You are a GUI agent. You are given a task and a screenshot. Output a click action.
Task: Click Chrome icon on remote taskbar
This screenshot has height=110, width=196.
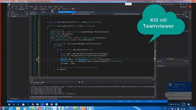click(x=33, y=105)
